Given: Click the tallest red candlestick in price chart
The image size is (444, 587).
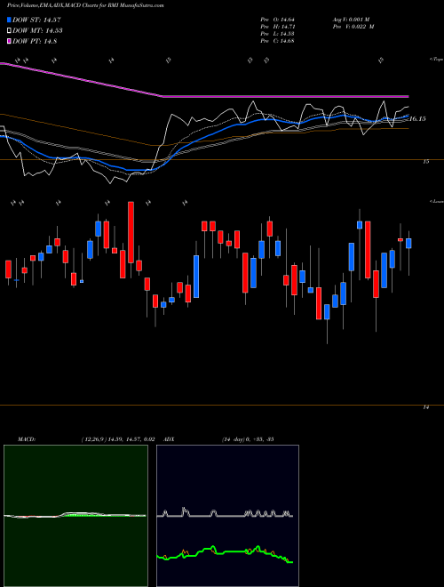Looking at the screenshot, I should pyautogui.click(x=131, y=232).
